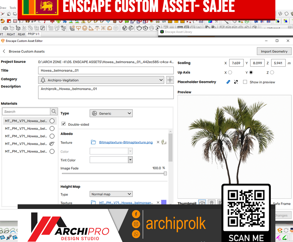Browse folder for Albedo texture

tap(93, 142)
